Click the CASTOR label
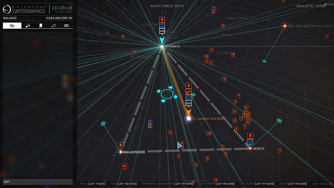 (x=150, y=25)
